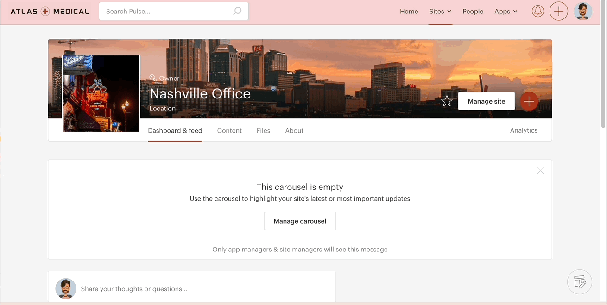Screen dimensions: 607x305
Task: Click the Manage carousel button
Action: click(300, 221)
